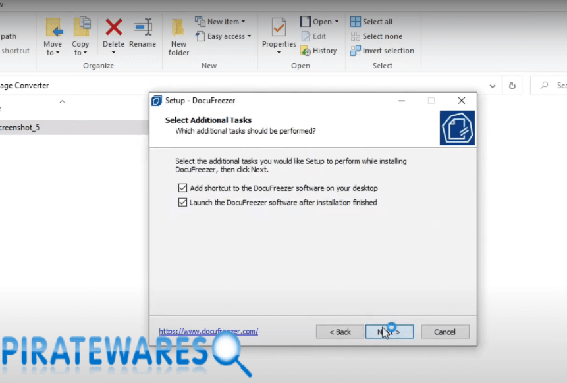Click the Select all icon
Image resolution: width=567 pixels, height=383 pixels.
356,22
